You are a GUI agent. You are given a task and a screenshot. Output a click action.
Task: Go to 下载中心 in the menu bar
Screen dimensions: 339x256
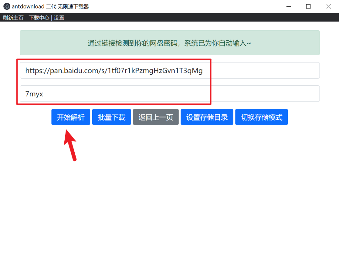(39, 18)
